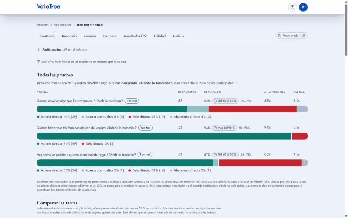
Task: Click the info icon in 'Del 60 al 80 %' badge of devolver task
Action: tap(215, 101)
